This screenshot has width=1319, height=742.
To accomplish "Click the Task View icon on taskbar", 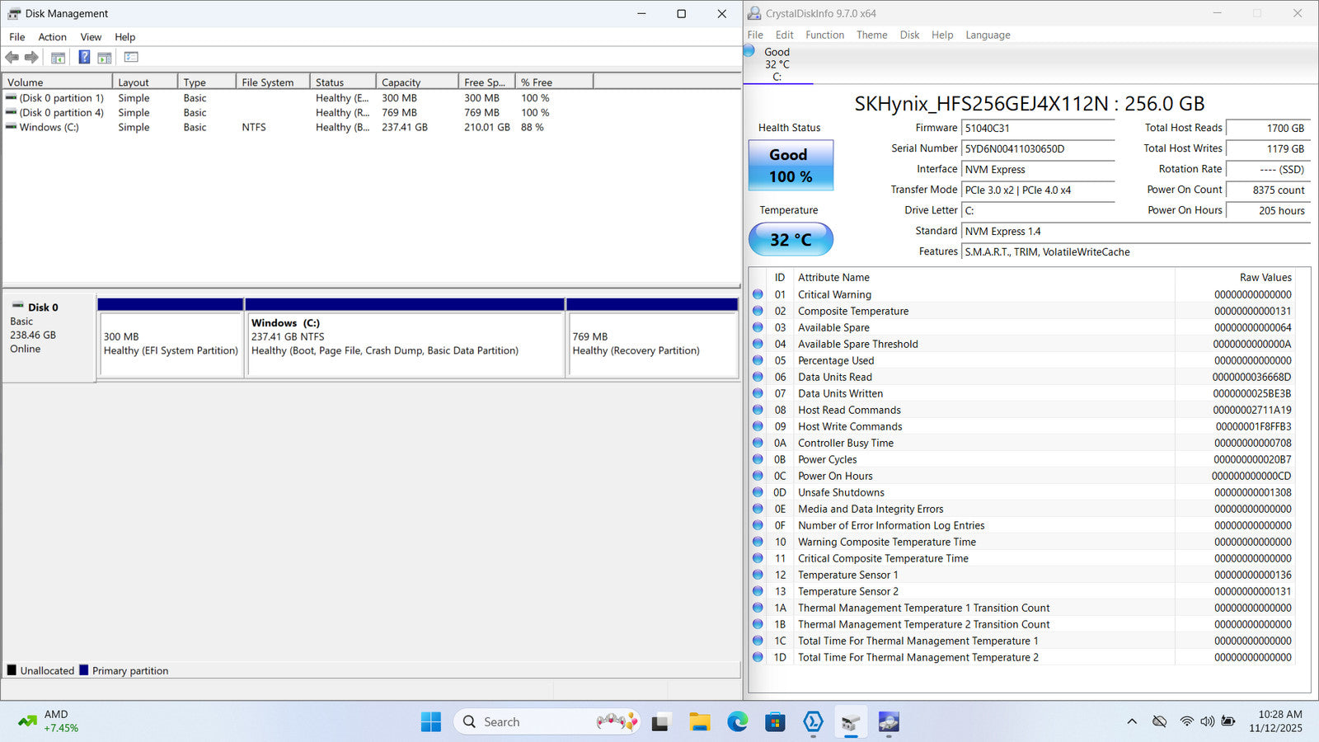I will [x=660, y=722].
